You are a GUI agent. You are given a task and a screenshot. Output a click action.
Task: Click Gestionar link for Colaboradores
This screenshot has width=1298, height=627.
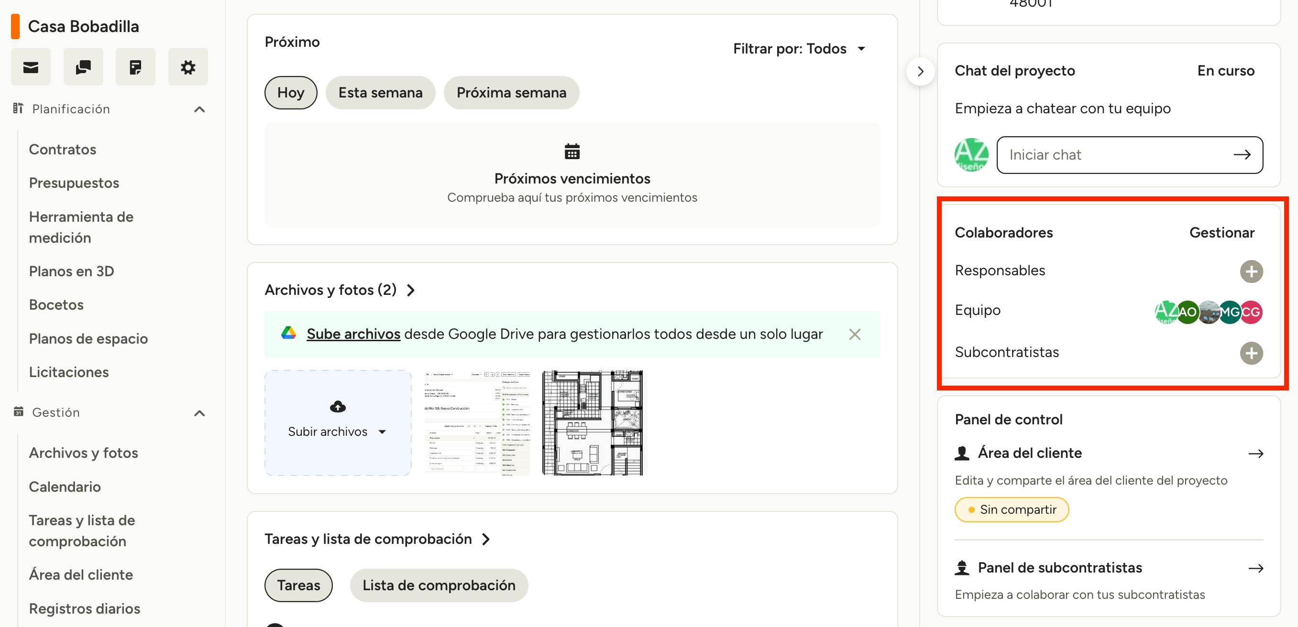(x=1222, y=233)
